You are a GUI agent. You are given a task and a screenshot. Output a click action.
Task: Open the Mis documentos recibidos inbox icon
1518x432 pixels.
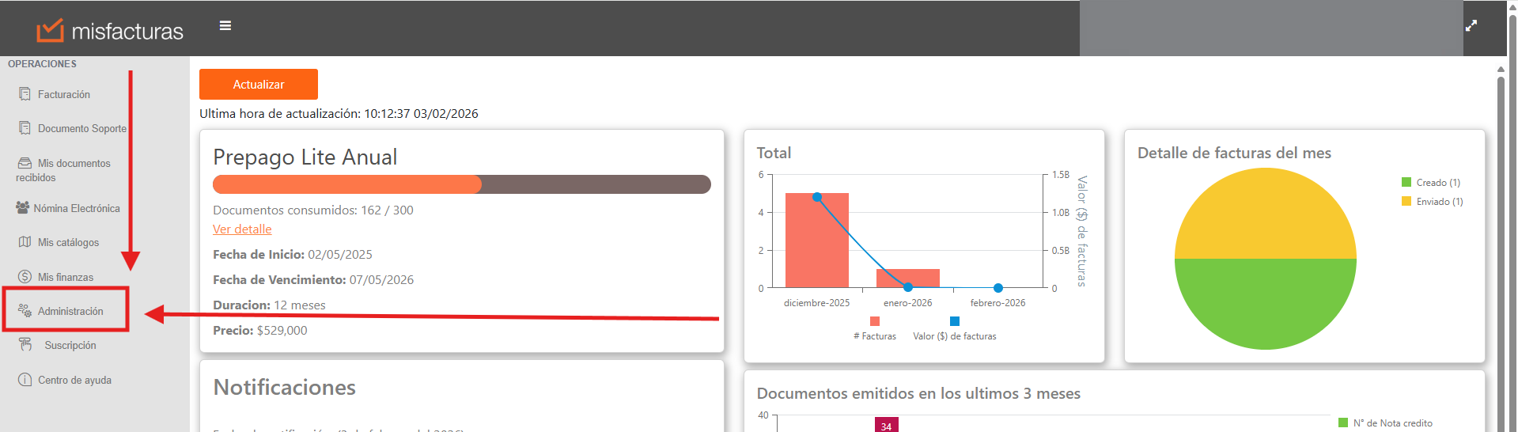pyautogui.click(x=25, y=163)
